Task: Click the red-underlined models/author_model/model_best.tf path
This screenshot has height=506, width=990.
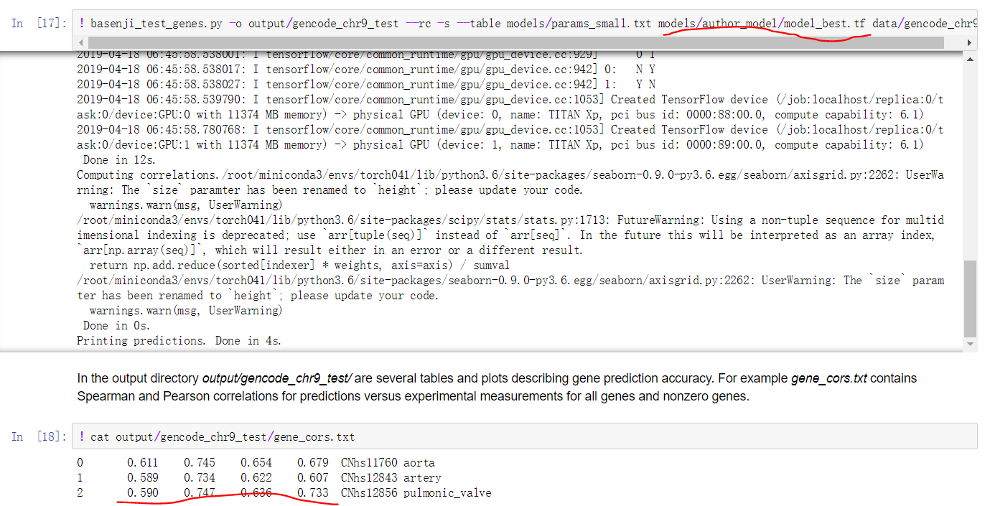Action: click(761, 23)
